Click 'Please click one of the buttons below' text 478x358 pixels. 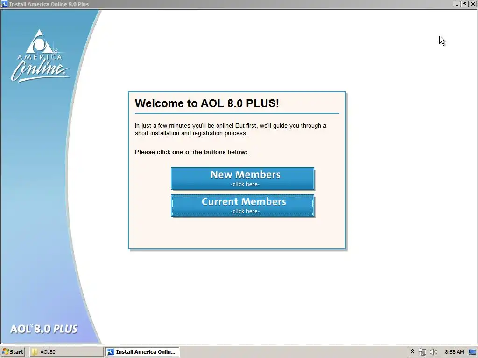[x=191, y=152]
